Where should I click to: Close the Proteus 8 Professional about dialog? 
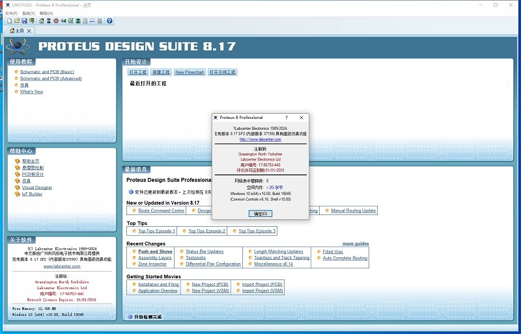click(302, 118)
